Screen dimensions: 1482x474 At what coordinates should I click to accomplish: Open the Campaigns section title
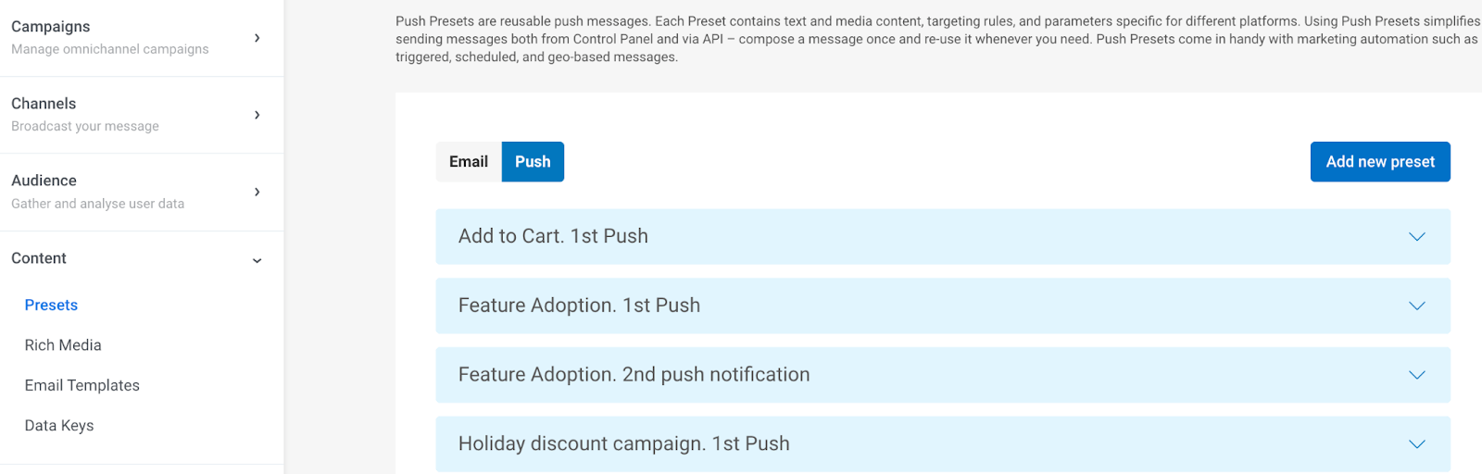tap(51, 27)
